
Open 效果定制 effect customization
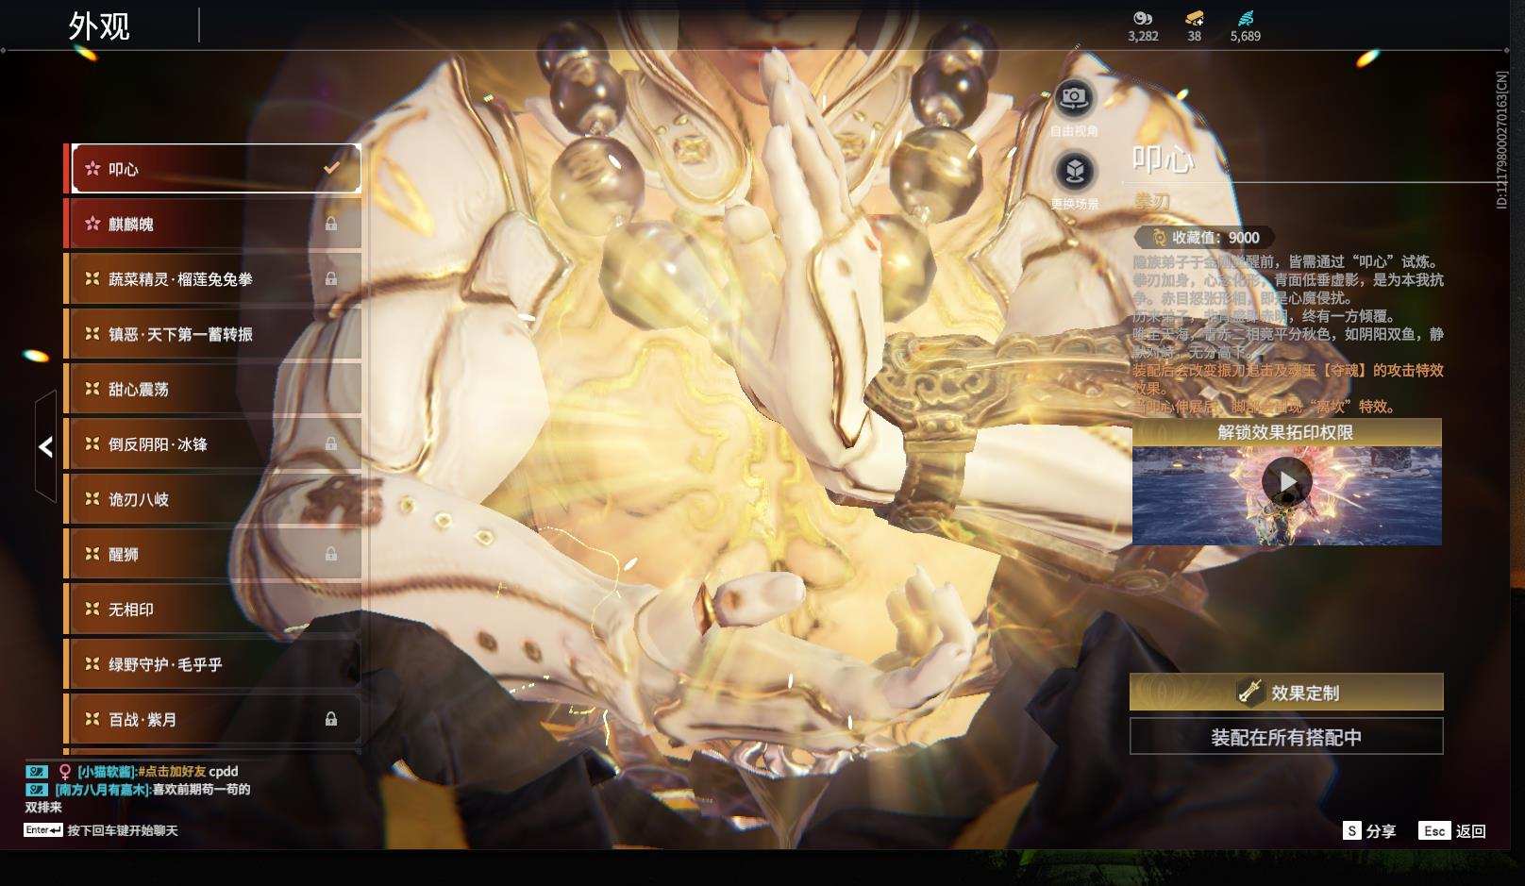[x=1286, y=693]
